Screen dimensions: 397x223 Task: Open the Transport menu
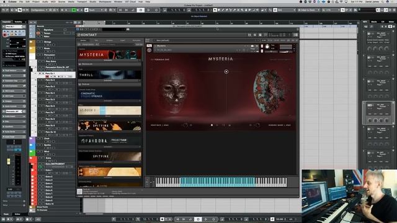click(82, 1)
